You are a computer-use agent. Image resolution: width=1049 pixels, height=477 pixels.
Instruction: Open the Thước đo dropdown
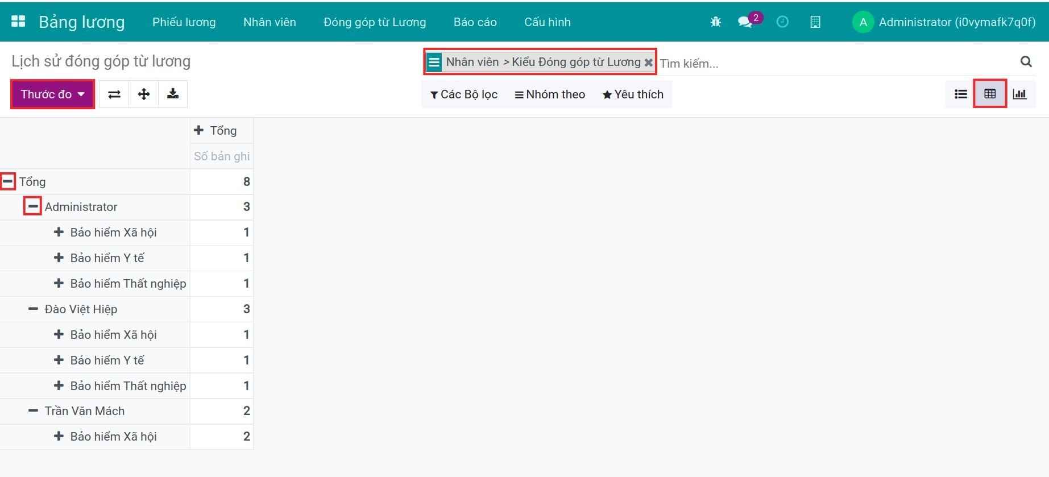pos(52,94)
